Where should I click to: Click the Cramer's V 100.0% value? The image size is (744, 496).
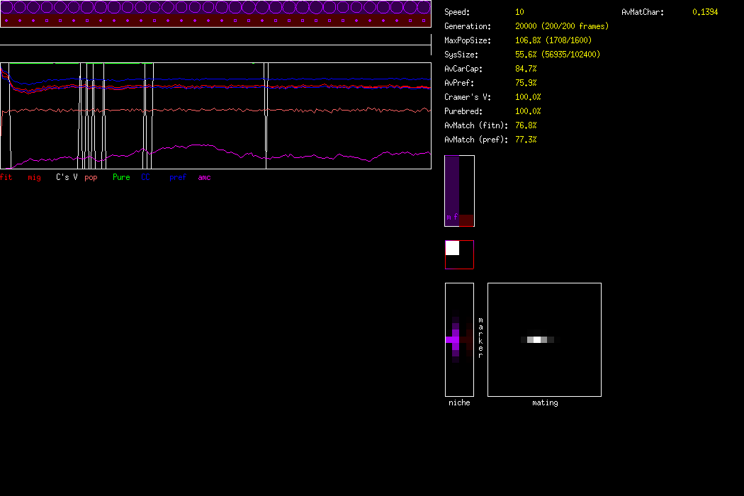[x=528, y=97]
